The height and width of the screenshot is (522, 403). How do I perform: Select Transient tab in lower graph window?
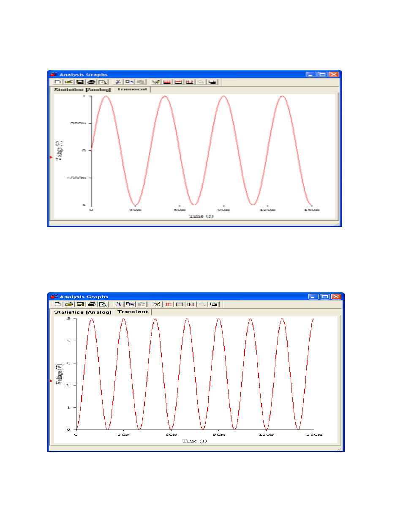click(x=133, y=312)
